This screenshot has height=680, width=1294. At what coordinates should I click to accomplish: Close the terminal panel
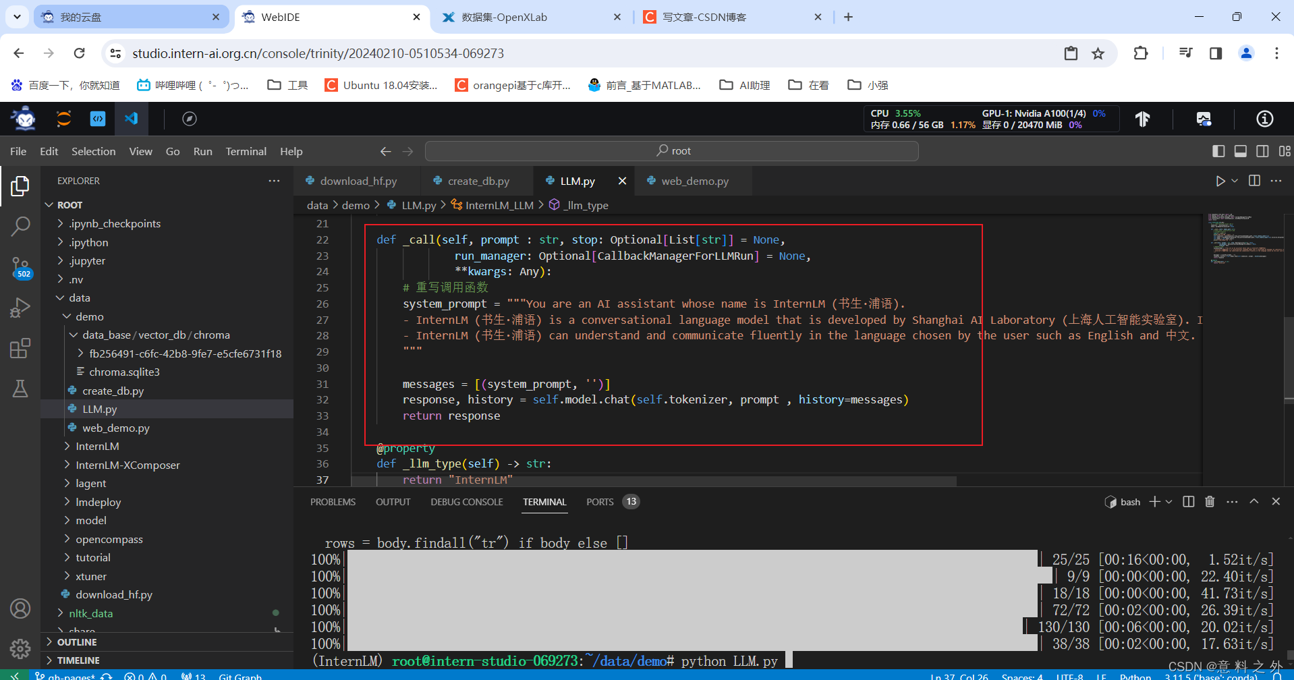1276,501
